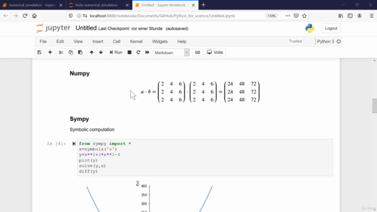The width and height of the screenshot is (377, 212).
Task: Open Firefox account icon
Action: coord(359,16)
